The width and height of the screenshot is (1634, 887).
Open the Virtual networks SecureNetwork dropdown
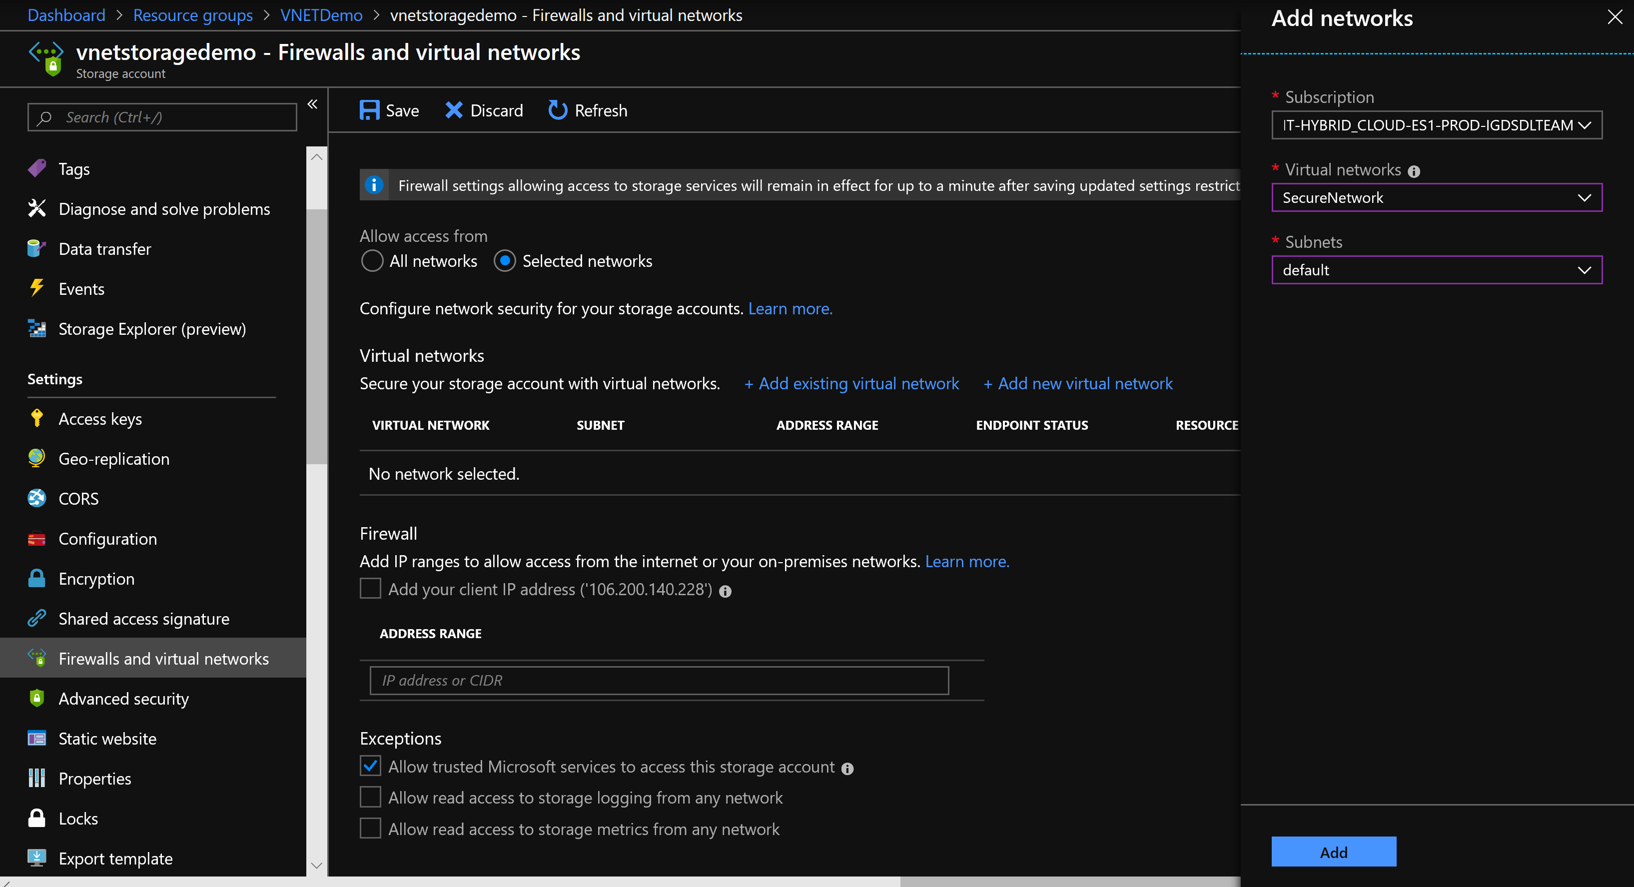(1437, 197)
